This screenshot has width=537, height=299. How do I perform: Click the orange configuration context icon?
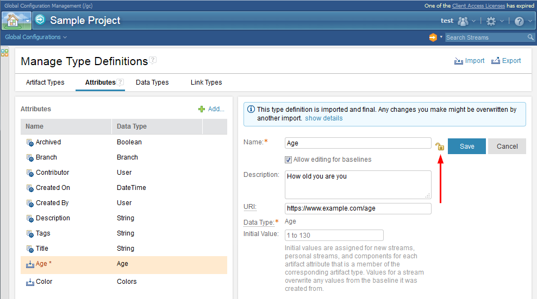point(433,37)
